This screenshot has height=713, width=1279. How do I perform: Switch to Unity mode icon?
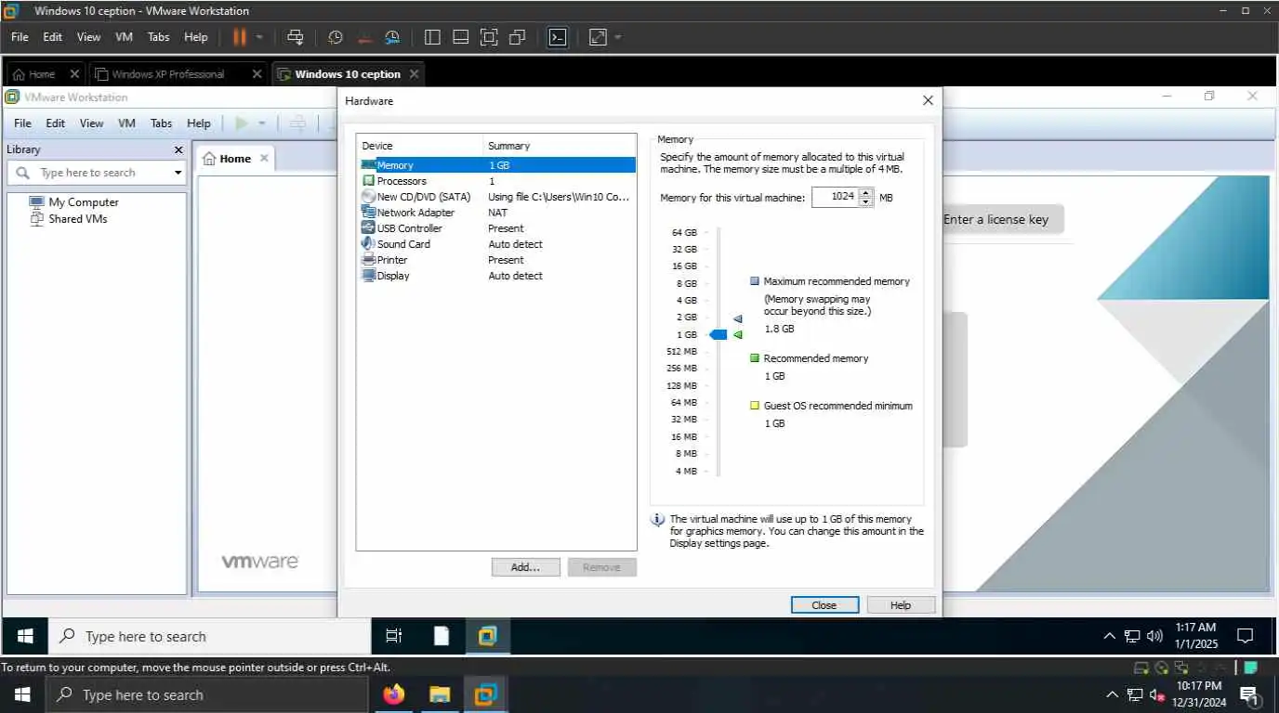point(518,37)
